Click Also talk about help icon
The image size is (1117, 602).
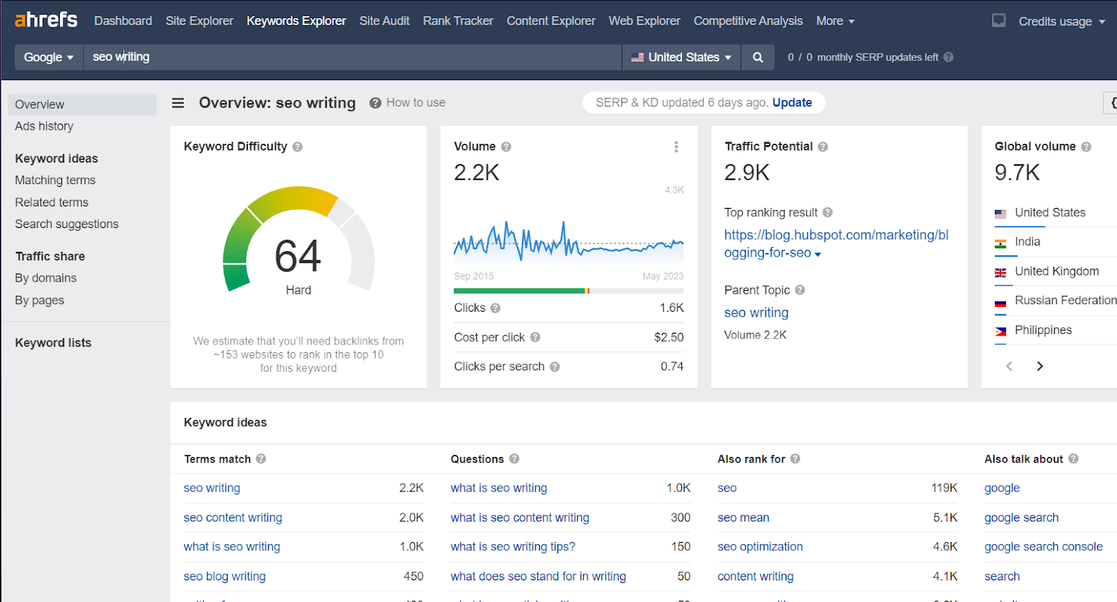[1073, 459]
